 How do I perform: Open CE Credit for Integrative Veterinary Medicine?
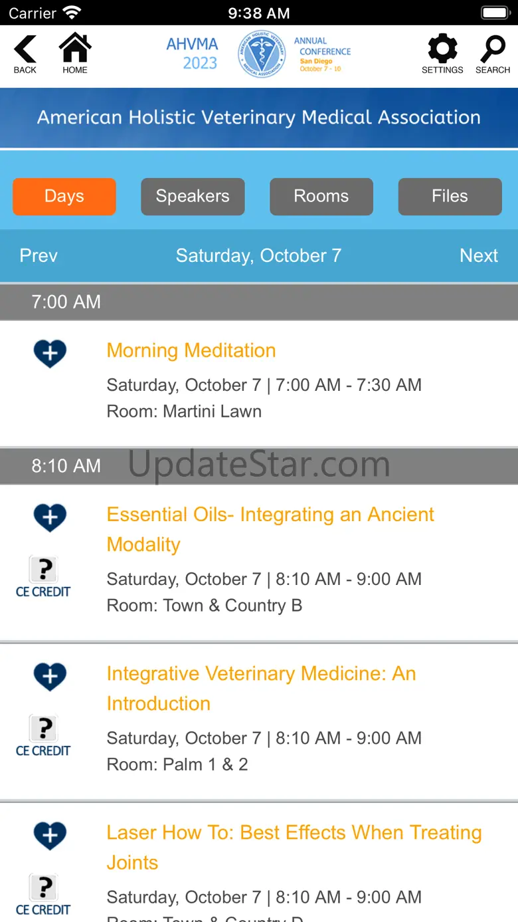43,736
